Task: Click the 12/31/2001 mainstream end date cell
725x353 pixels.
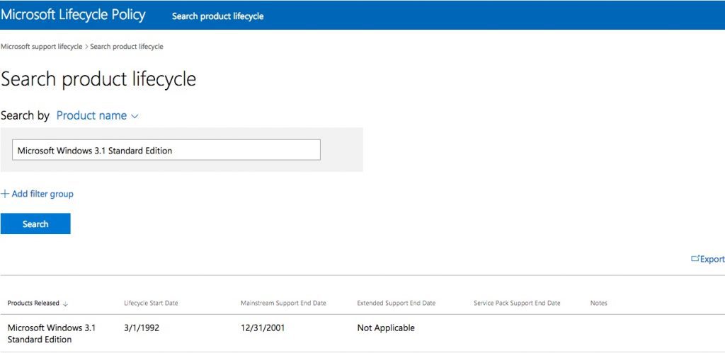Action: coord(263,328)
